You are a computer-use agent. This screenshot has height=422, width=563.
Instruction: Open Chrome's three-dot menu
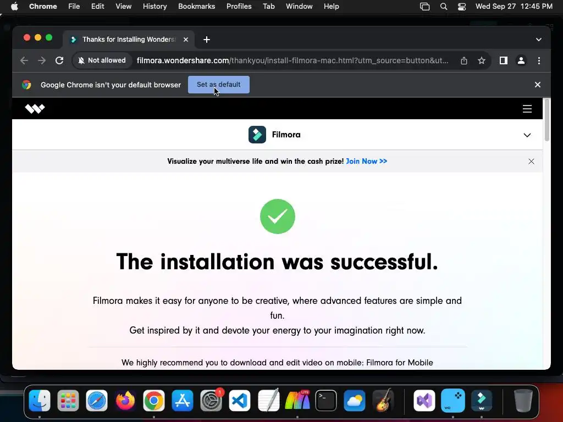click(x=539, y=60)
